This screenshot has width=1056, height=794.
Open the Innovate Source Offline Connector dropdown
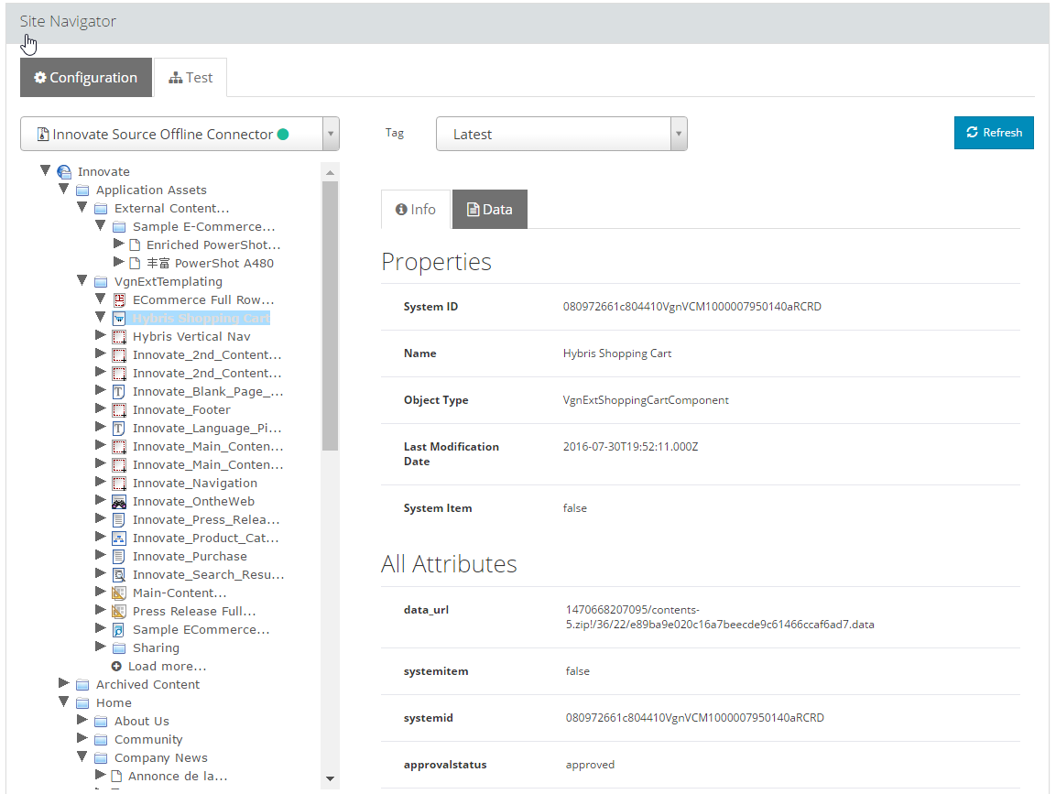click(x=180, y=134)
